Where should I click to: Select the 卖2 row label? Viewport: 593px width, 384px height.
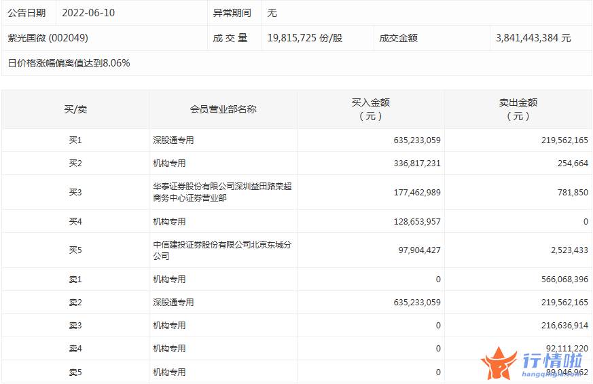click(x=75, y=302)
